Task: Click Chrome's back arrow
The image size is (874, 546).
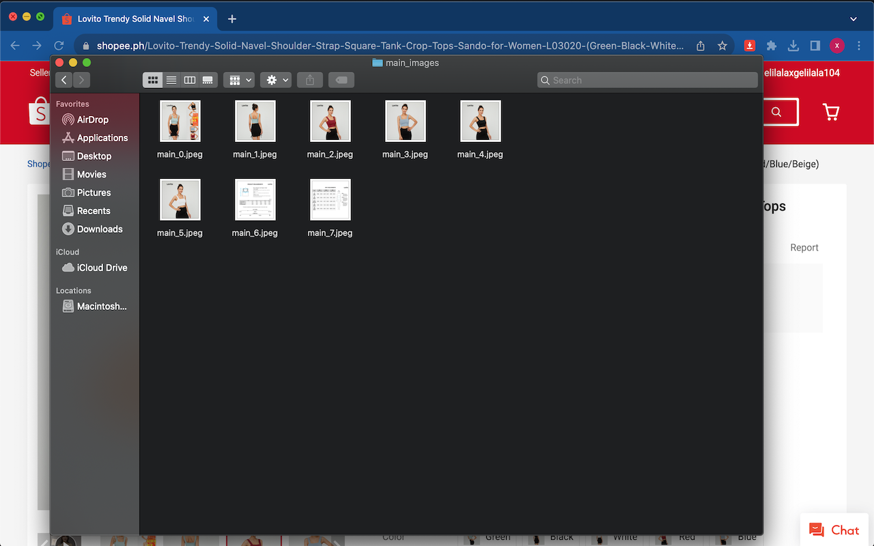Action: [x=15, y=46]
